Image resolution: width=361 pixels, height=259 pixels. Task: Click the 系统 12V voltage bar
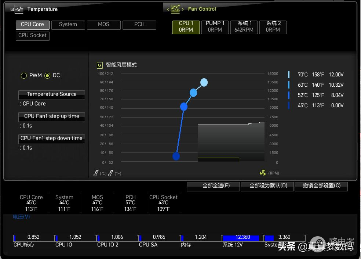click(x=241, y=238)
